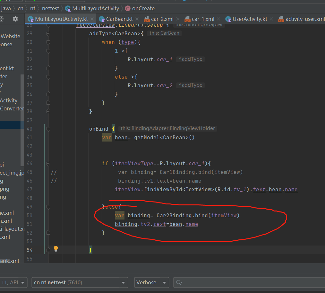325x293 pixels.
Task: Select the ect_img.jp file in project tree
Action: 12,173
